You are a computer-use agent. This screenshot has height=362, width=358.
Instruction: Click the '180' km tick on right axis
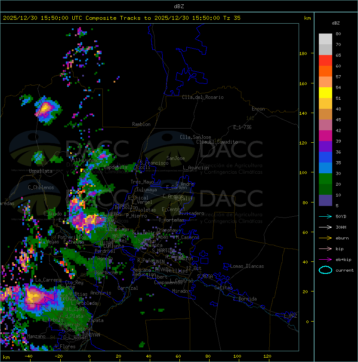303,54
